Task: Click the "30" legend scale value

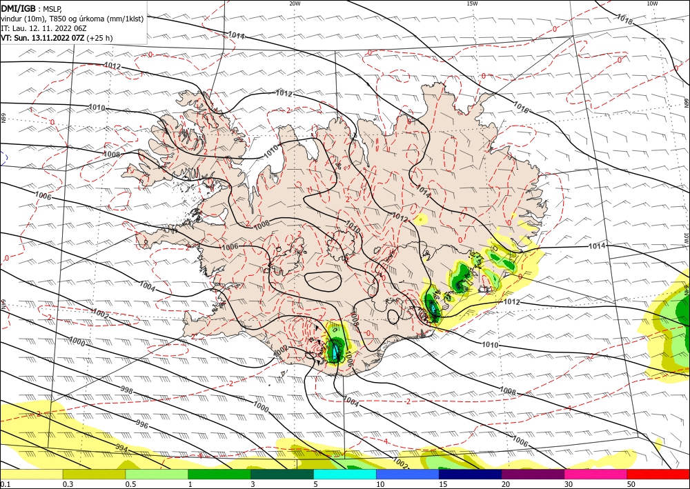Action: point(569,484)
